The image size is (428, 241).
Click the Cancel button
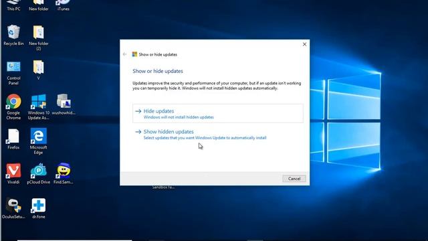pos(294,179)
